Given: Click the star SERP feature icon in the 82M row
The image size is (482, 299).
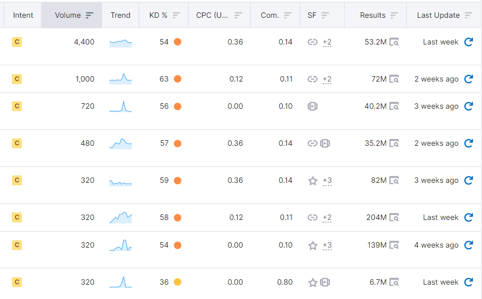Looking at the screenshot, I should (313, 180).
